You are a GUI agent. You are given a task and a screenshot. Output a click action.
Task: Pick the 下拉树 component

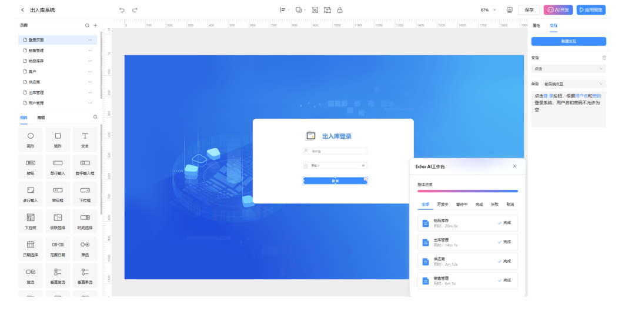31,221
